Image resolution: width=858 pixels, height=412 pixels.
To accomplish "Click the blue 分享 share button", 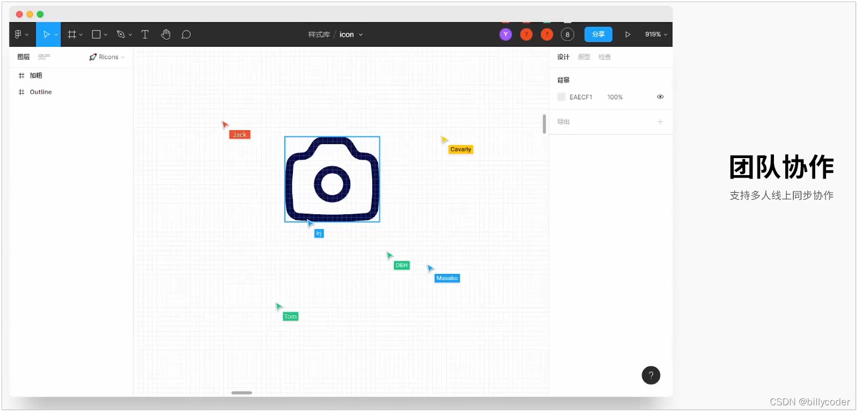I will [598, 35].
